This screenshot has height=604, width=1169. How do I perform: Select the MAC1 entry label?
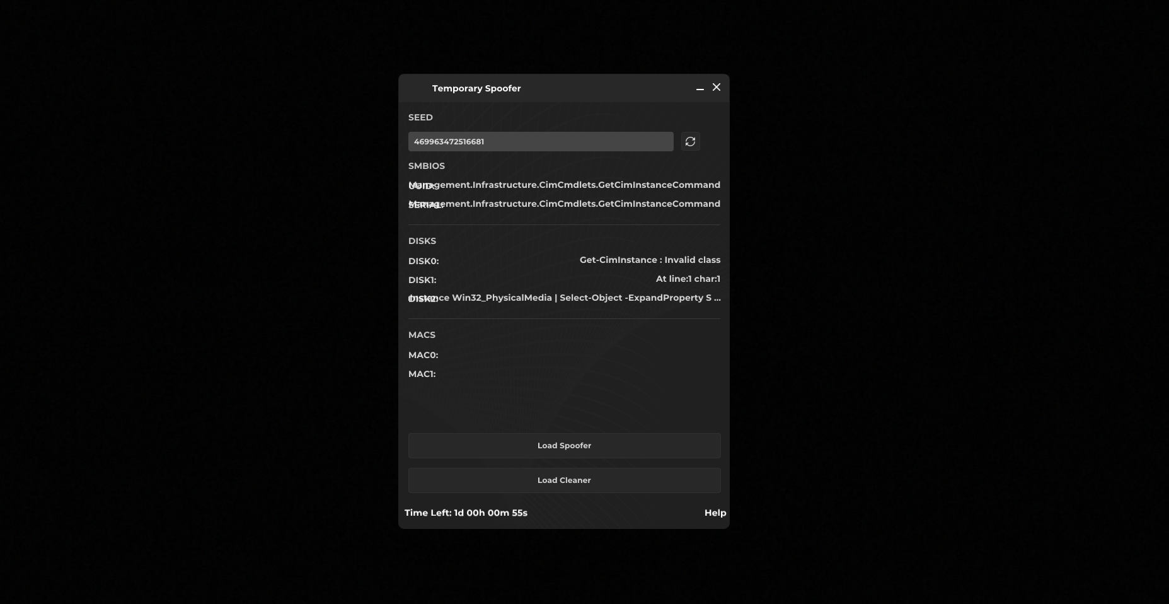coord(422,375)
